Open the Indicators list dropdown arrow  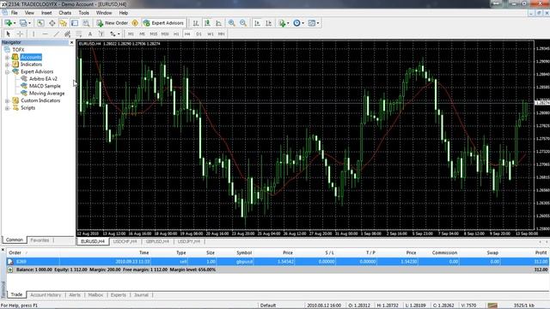(x=288, y=23)
